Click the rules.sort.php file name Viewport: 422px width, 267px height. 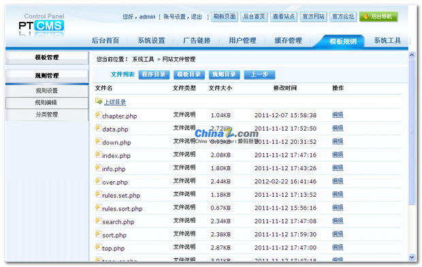point(123,208)
